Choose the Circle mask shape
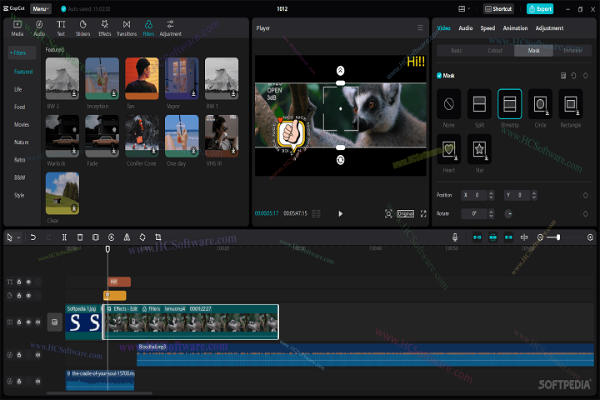This screenshot has height=400, width=600. [x=540, y=104]
